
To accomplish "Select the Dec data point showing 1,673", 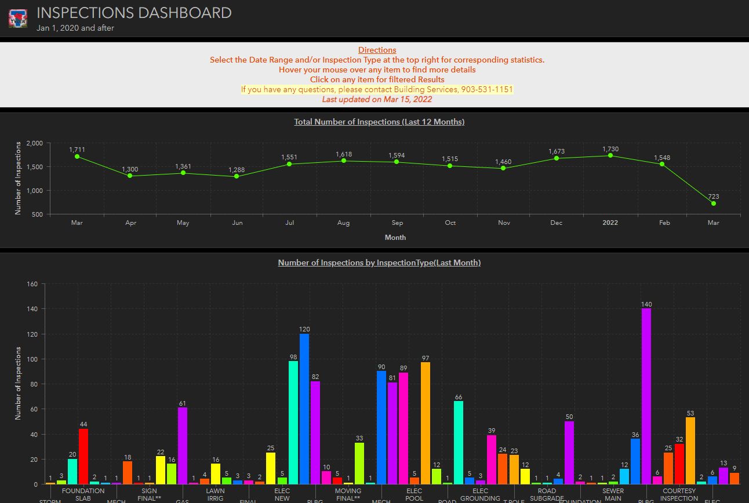I will (x=556, y=158).
